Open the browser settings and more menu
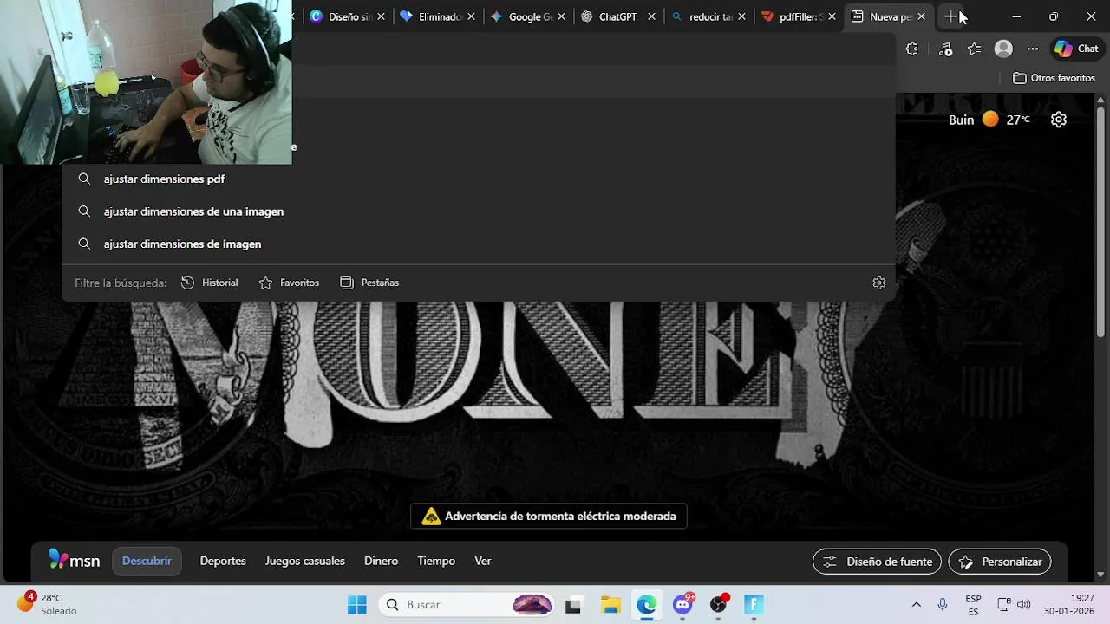This screenshot has height=624, width=1110. click(x=1032, y=49)
